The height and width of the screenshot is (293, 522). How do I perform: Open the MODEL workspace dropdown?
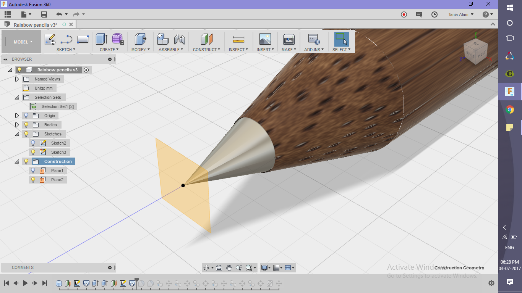click(x=23, y=42)
